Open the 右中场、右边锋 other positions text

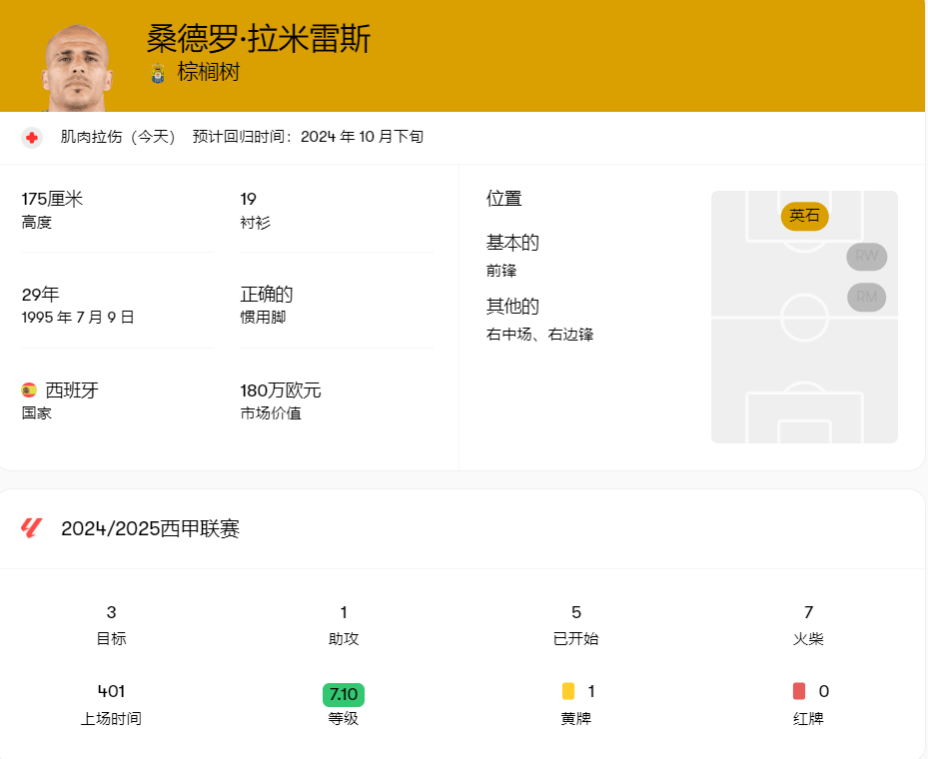pyautogui.click(x=539, y=334)
